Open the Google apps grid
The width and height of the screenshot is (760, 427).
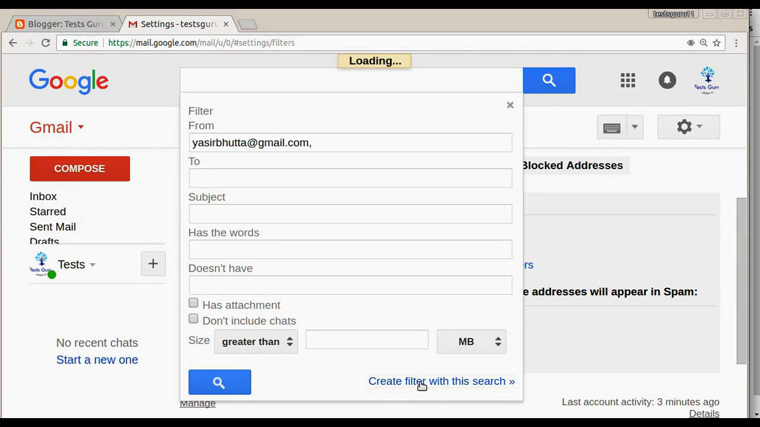point(628,80)
